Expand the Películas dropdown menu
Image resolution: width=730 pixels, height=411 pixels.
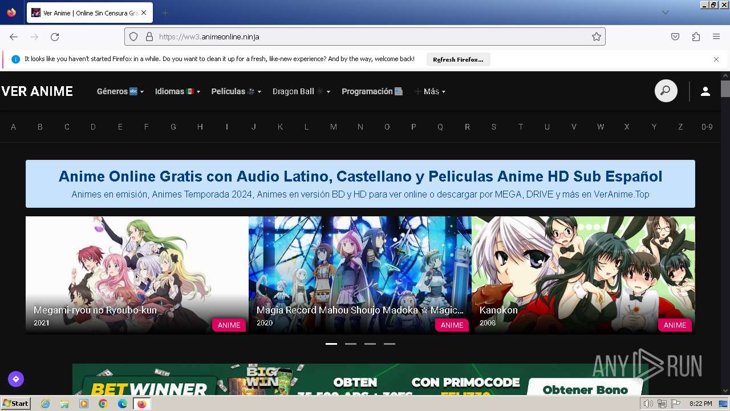pos(236,91)
